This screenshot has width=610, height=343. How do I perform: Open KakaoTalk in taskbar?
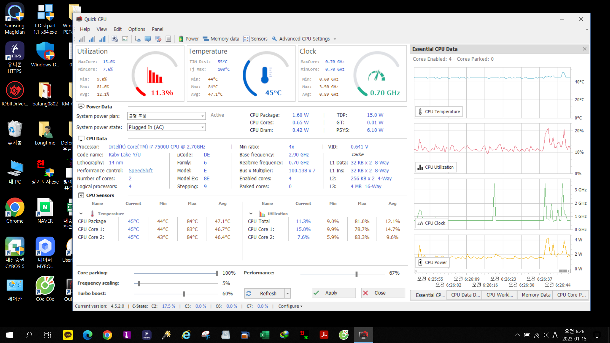point(68,335)
